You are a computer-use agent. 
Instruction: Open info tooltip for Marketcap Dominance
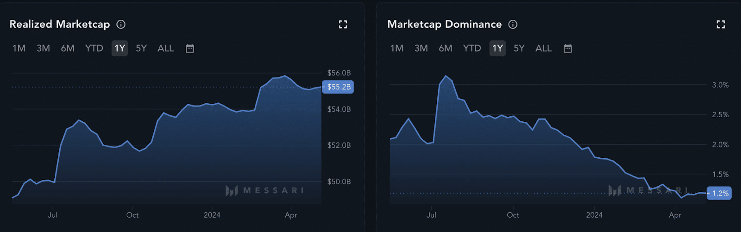click(513, 24)
